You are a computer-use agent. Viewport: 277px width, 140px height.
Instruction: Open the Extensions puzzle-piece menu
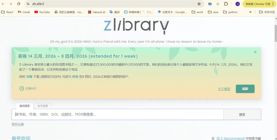point(226,4)
